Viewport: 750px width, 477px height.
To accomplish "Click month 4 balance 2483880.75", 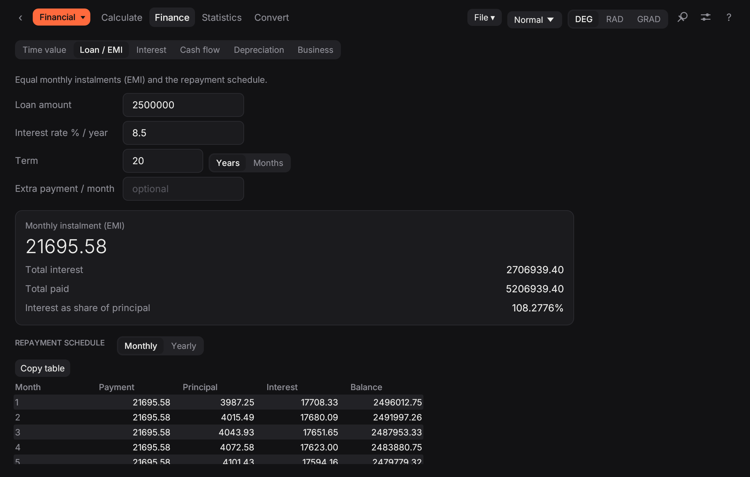I will coord(396,447).
